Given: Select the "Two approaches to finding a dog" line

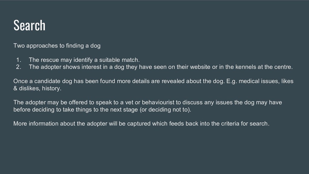Looking at the screenshot, I should click(57, 46).
